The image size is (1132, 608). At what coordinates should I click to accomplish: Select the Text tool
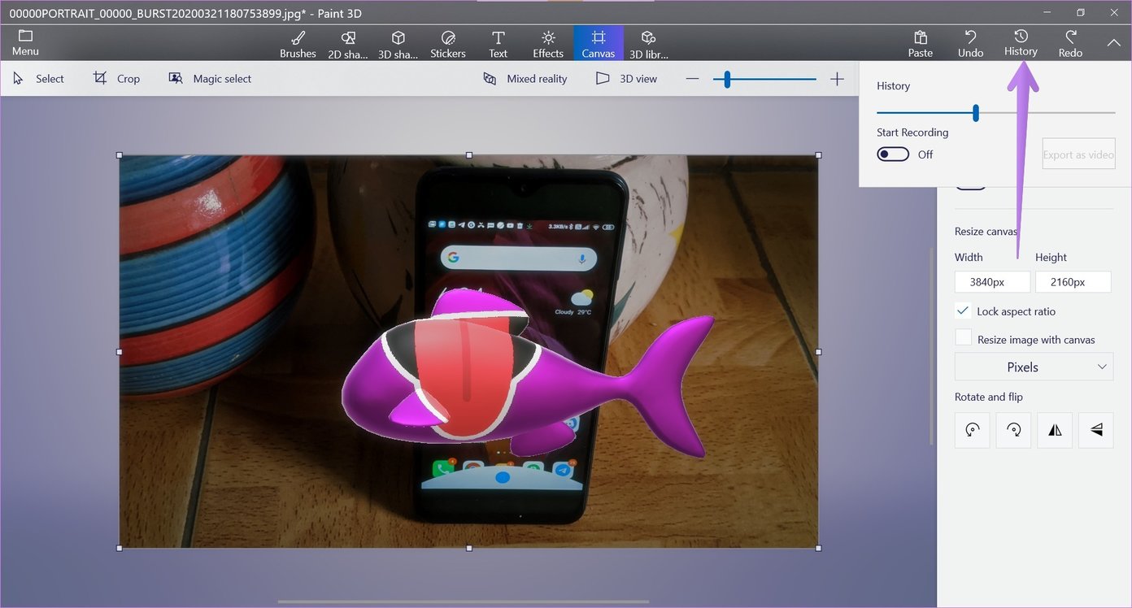point(498,42)
